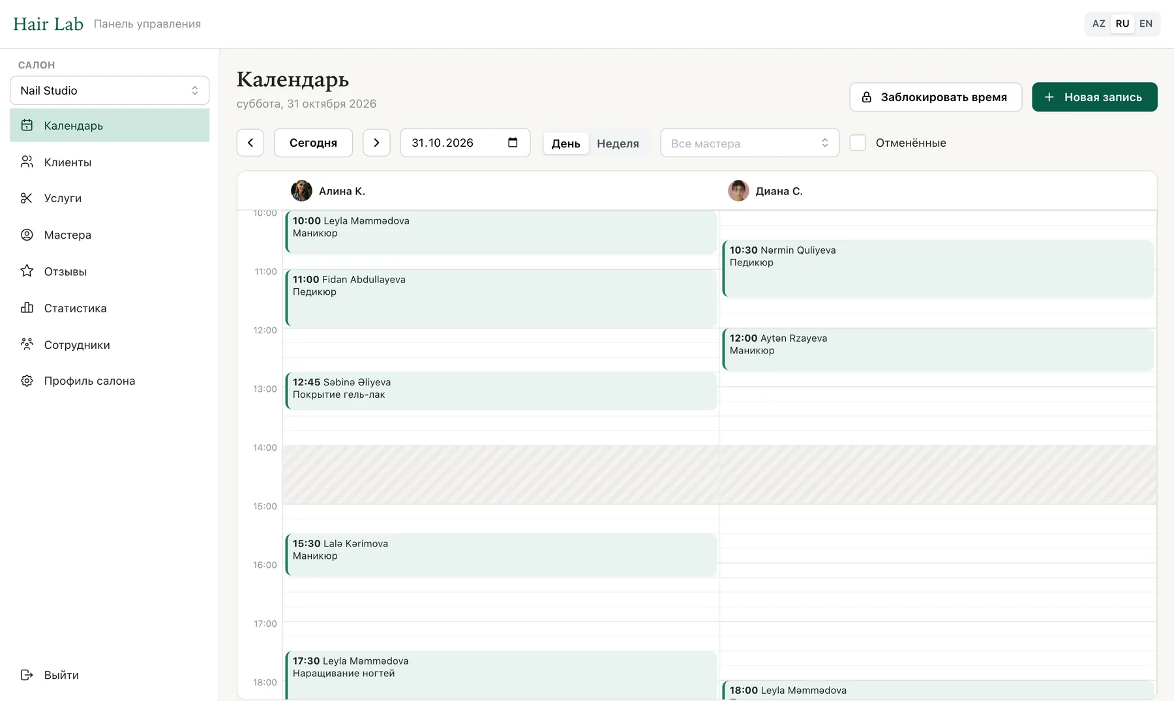The image size is (1174, 701).
Task: Open Клиенты via its people icon
Action: [27, 162]
